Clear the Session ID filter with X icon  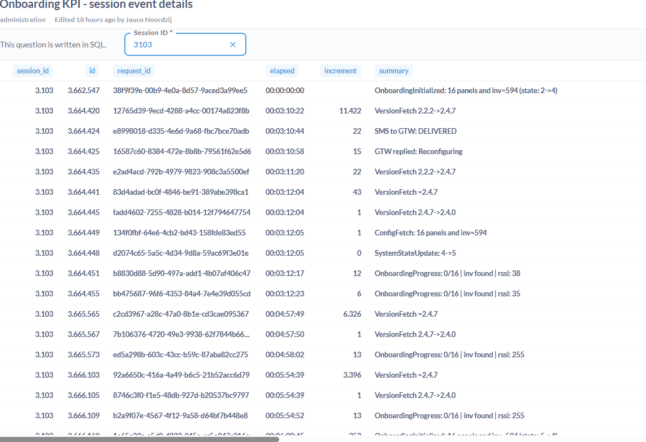[x=233, y=45]
